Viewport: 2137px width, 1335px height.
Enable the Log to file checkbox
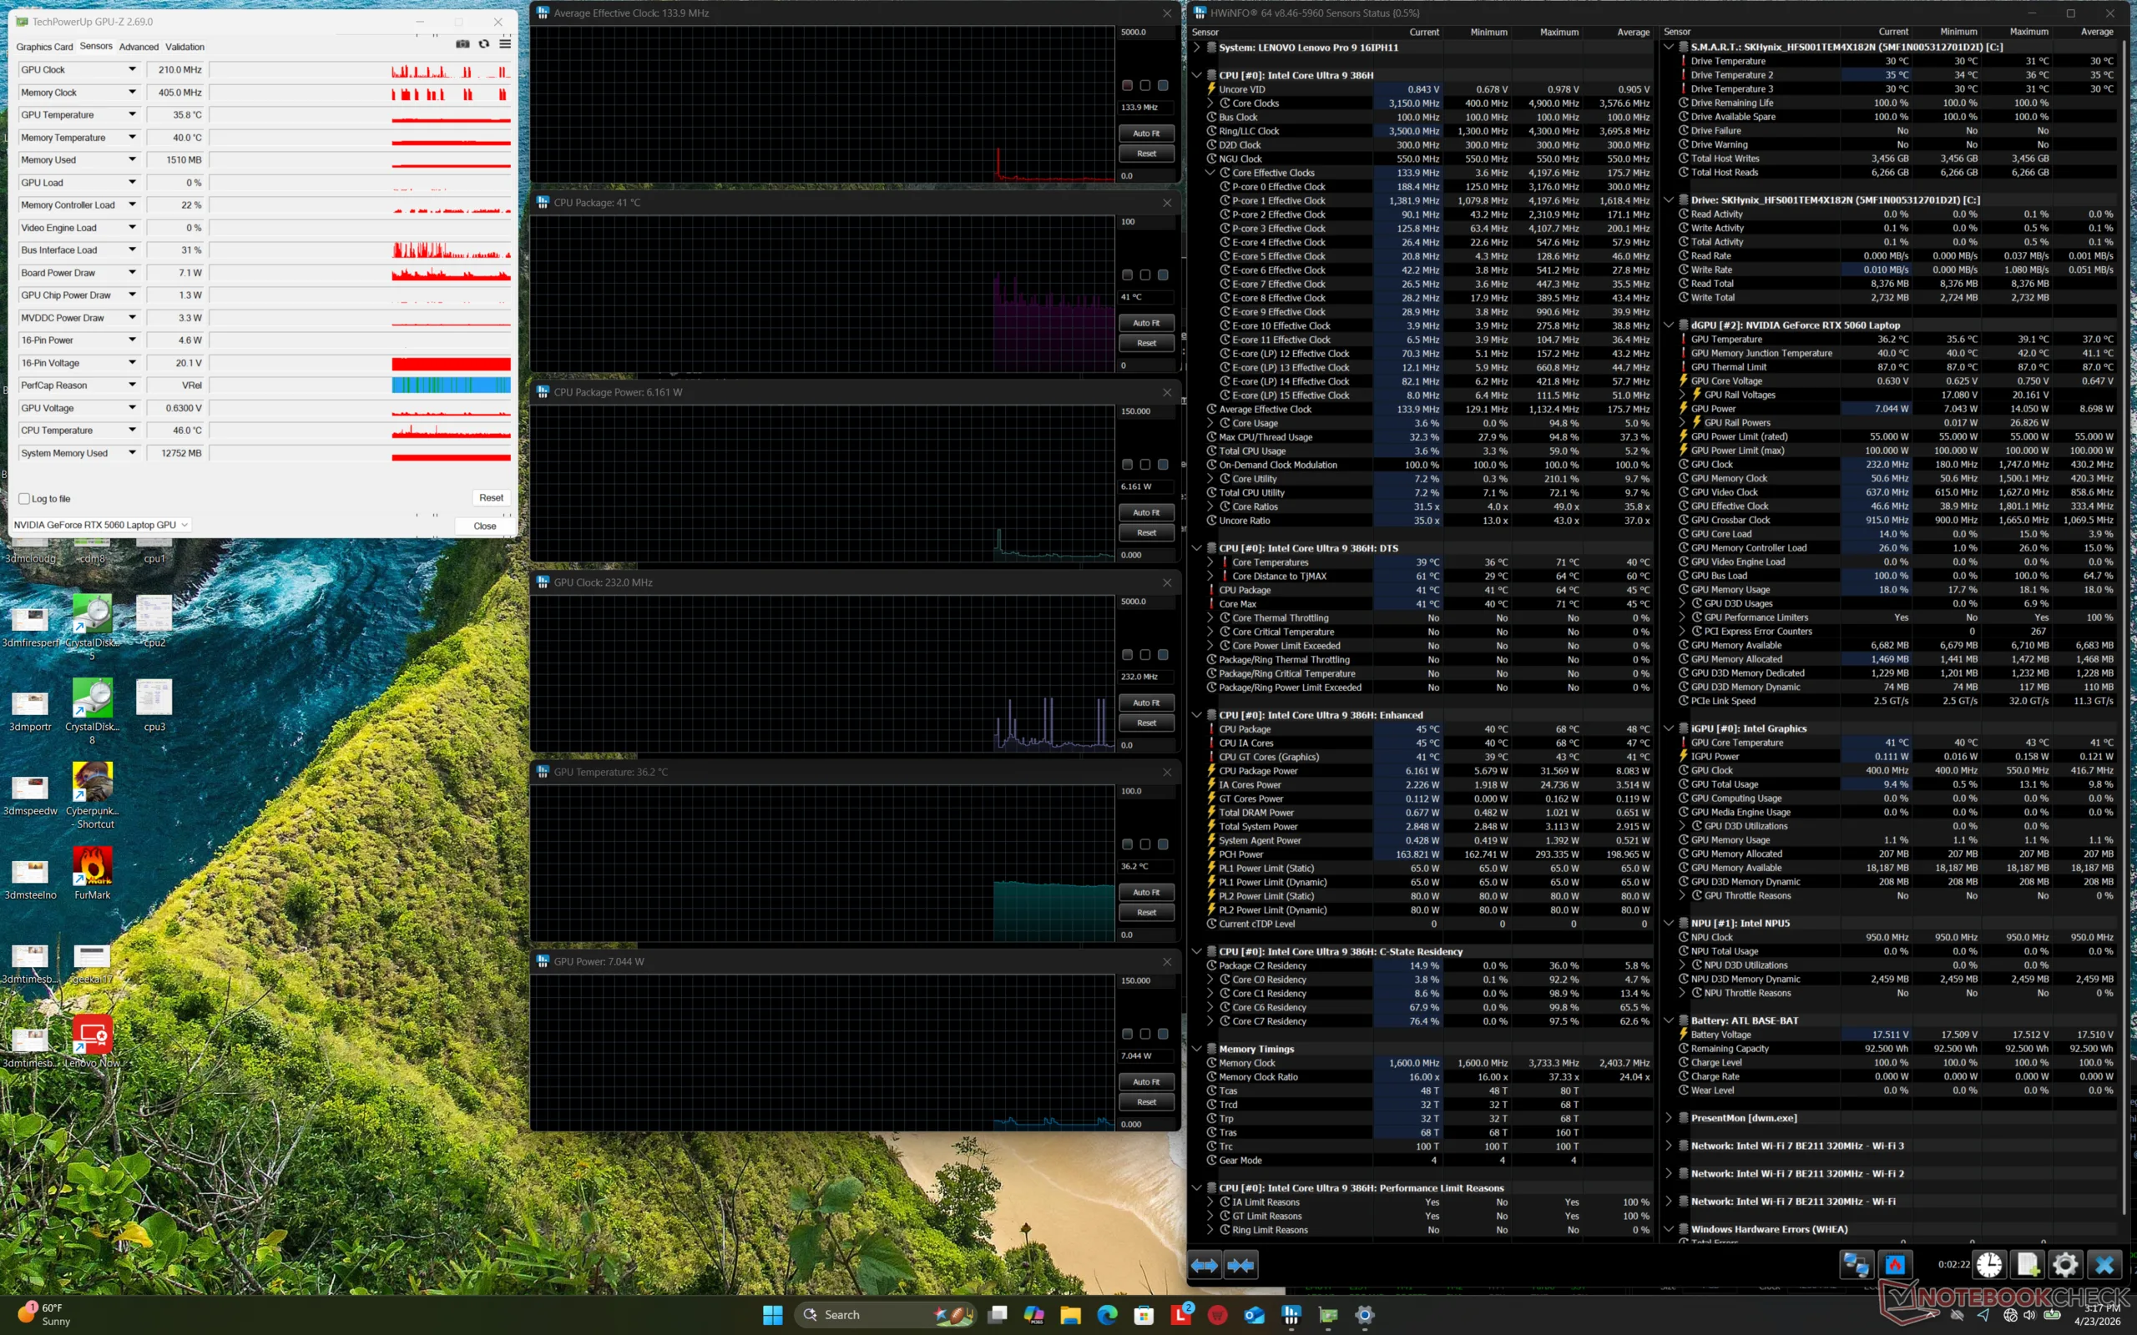25,499
